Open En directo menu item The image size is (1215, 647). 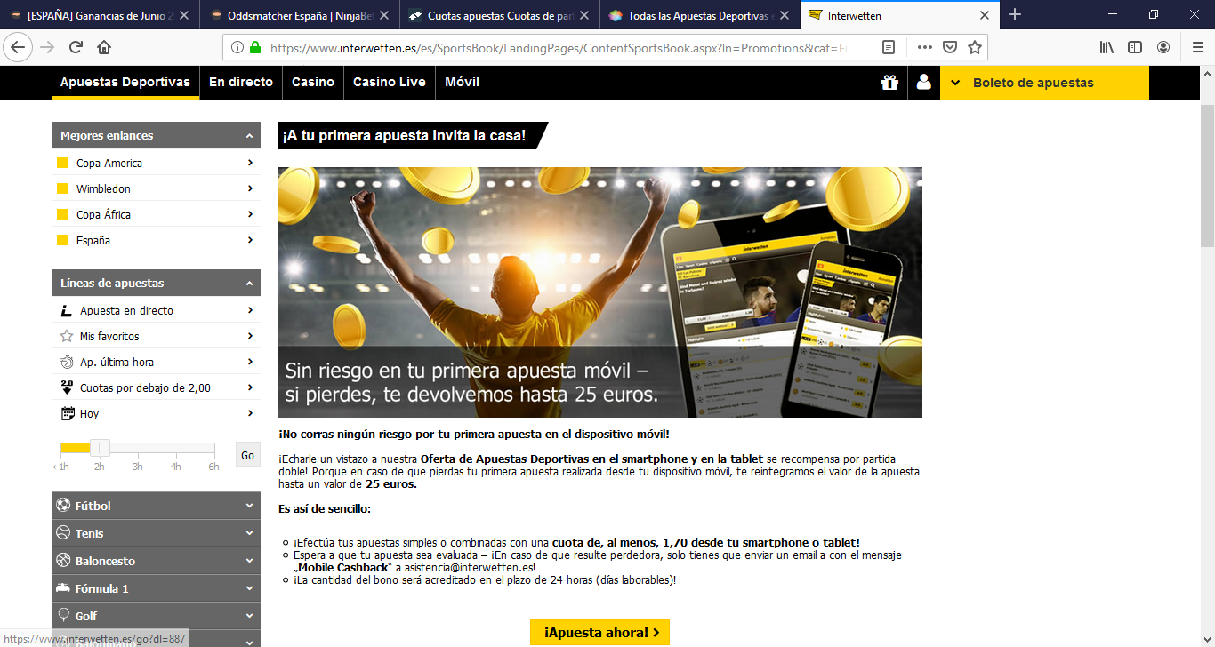[x=241, y=82]
